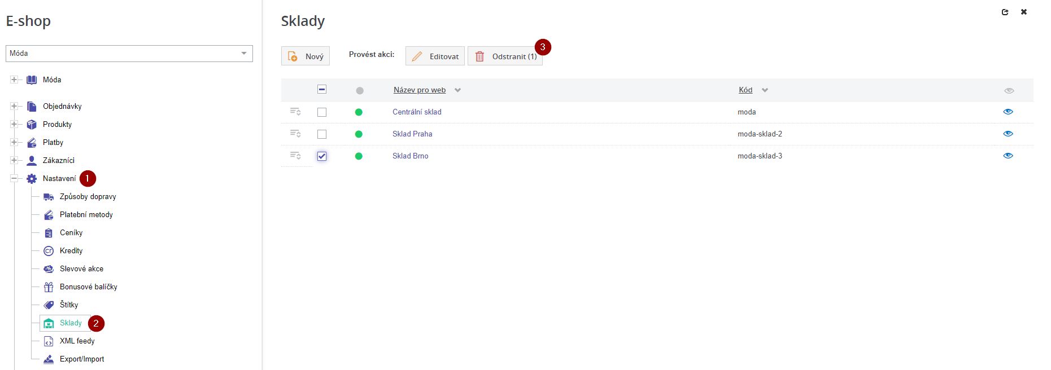Collapse the Nastavení tree node
1051x370 pixels.
coord(14,178)
